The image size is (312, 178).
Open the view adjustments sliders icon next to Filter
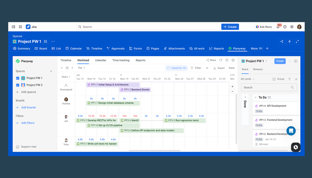[207, 68]
